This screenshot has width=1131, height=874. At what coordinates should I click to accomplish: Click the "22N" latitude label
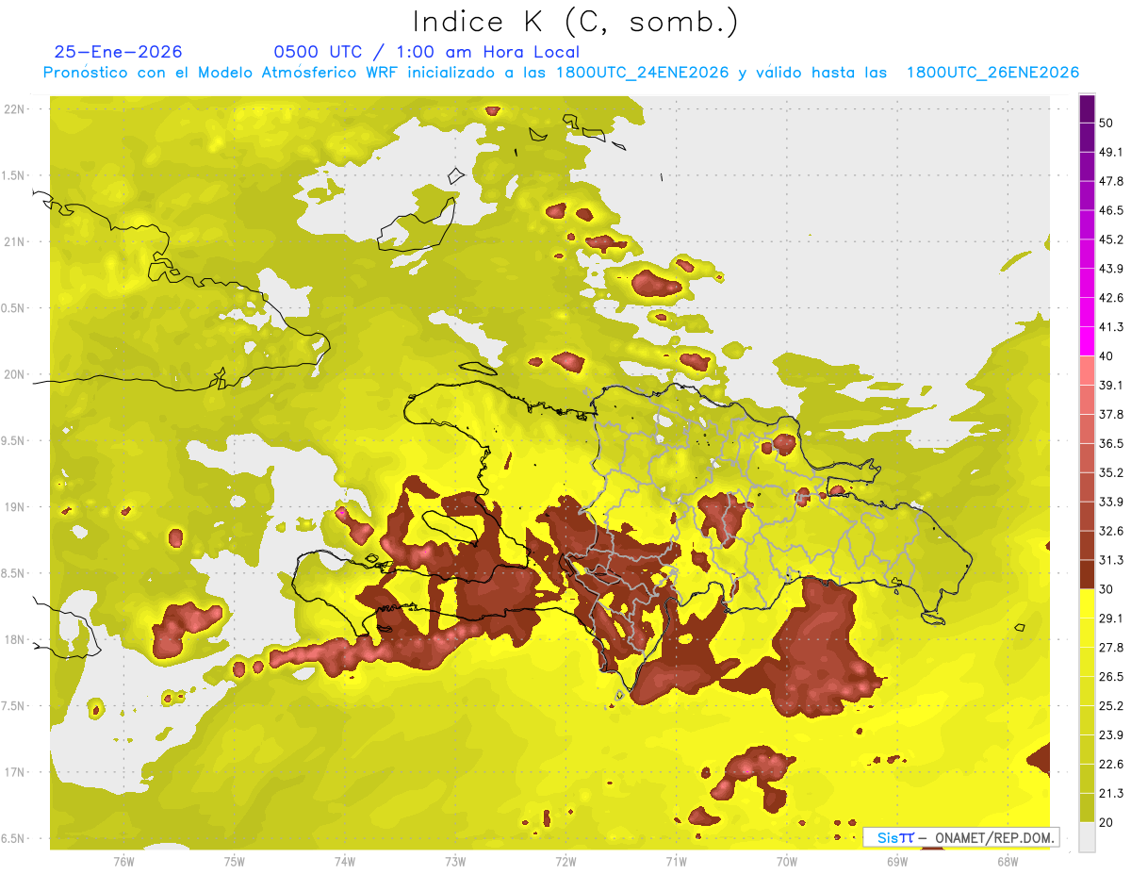14,109
